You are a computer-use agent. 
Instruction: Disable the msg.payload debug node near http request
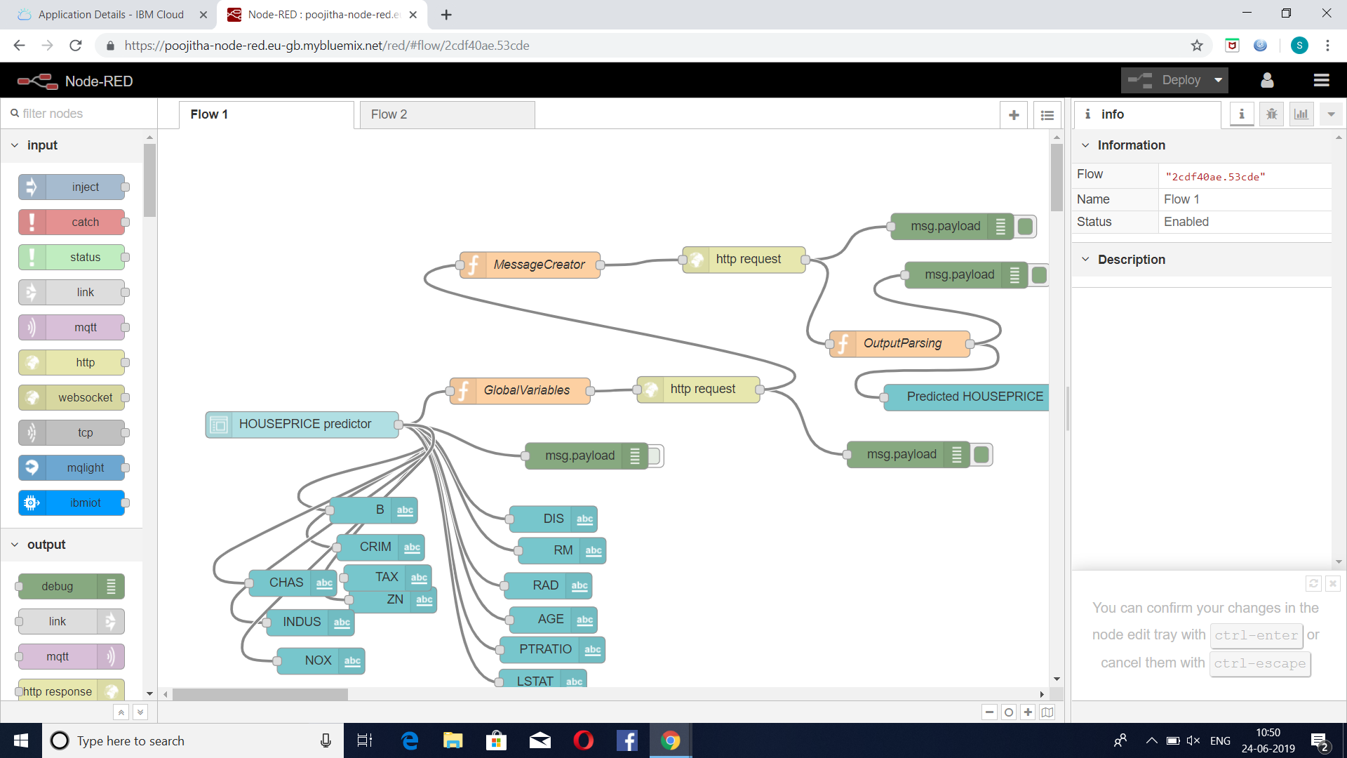[x=1025, y=226]
